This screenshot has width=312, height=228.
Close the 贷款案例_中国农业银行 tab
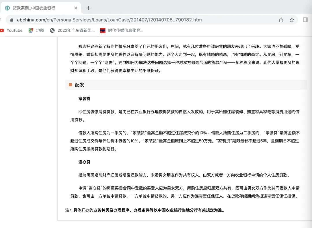(76, 8)
